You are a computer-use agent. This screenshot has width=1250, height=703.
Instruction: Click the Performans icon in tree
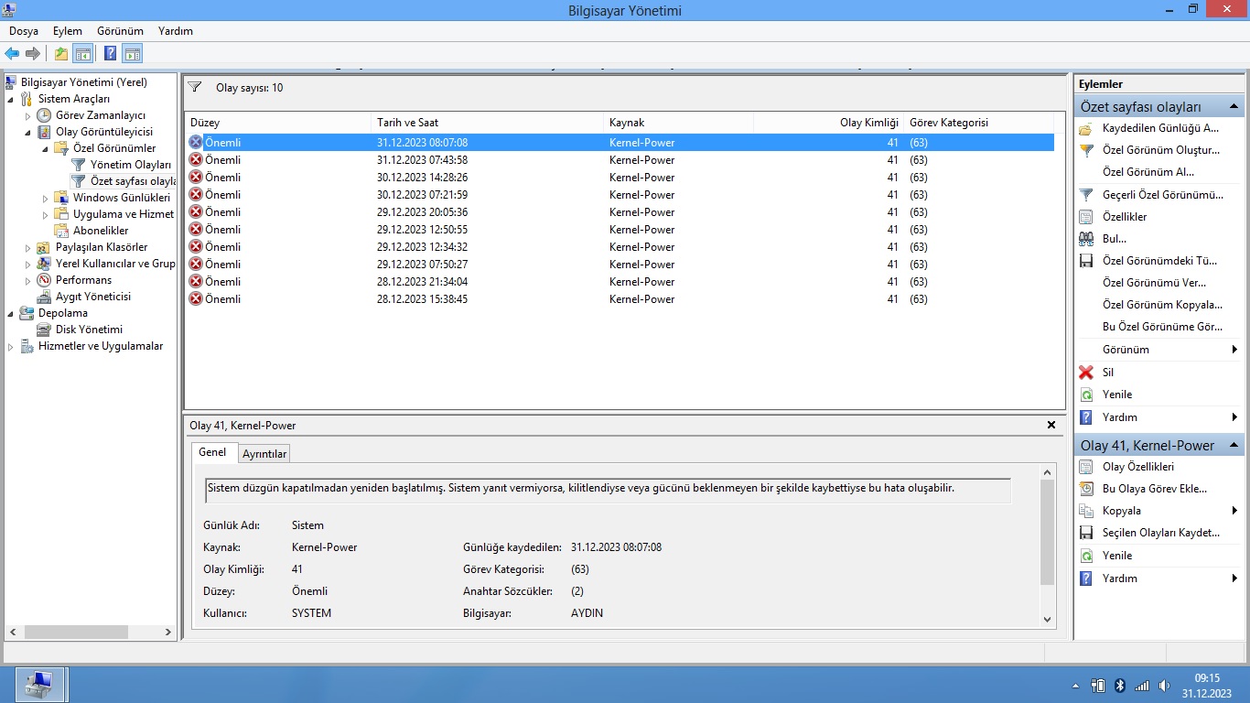click(44, 280)
